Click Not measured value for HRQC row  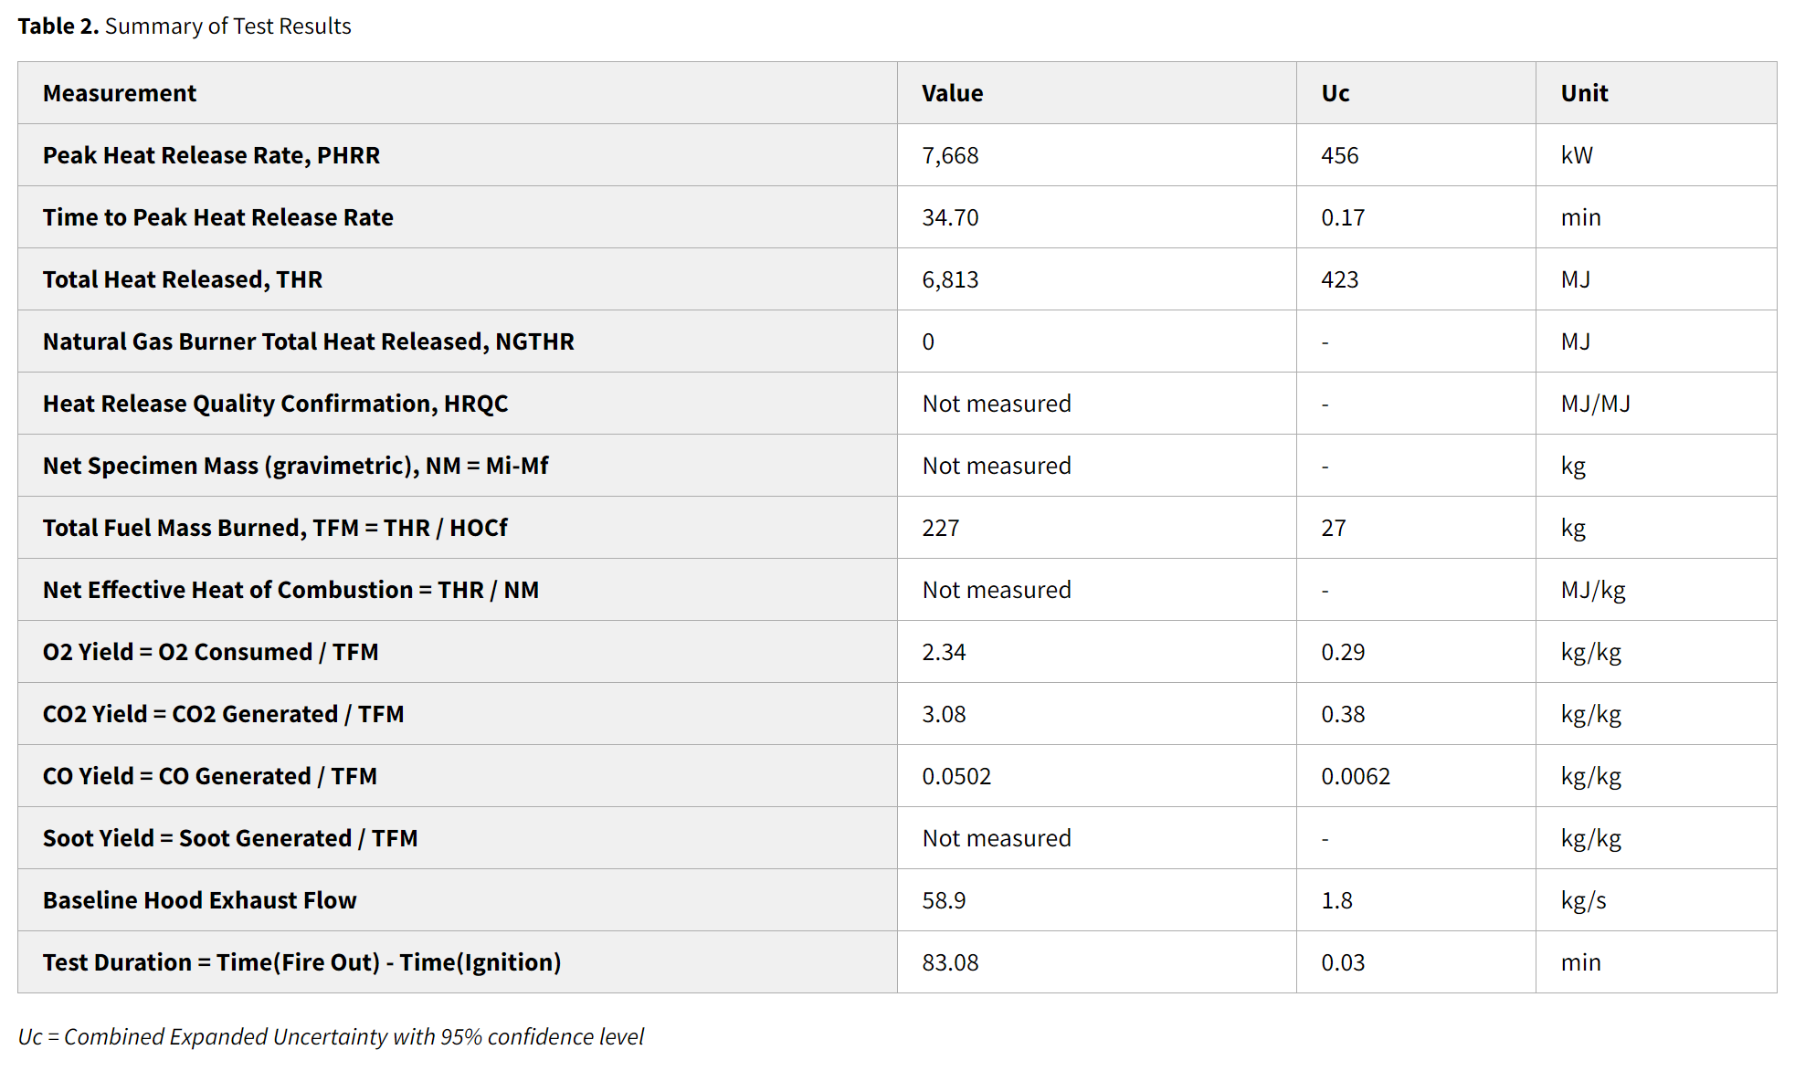click(996, 404)
